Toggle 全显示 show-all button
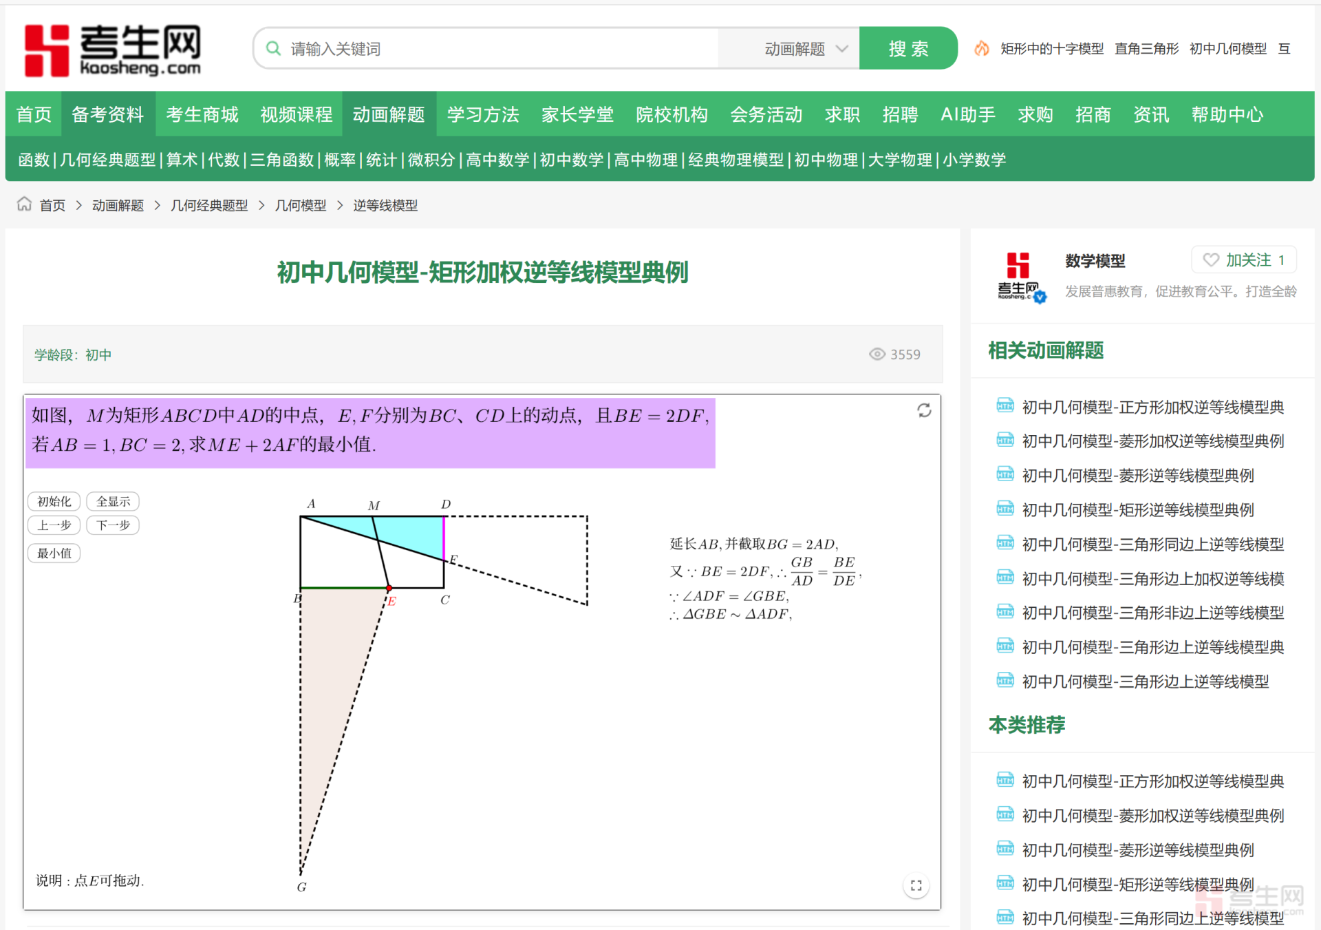Screen dimensions: 1321x930 pos(113,501)
